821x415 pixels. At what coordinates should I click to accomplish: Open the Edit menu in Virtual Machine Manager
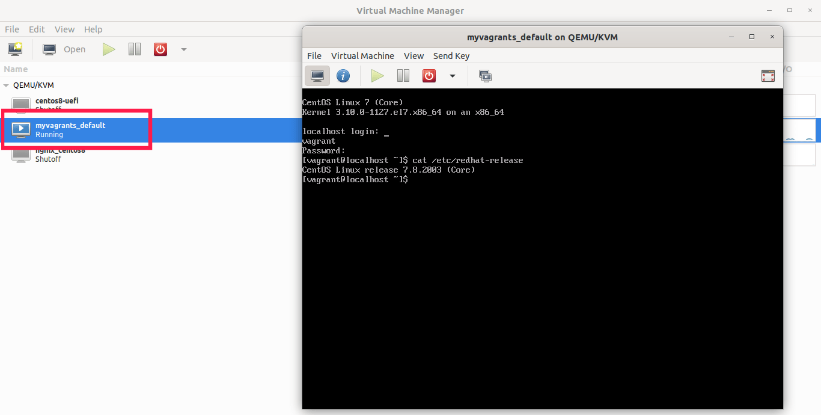(x=37, y=29)
